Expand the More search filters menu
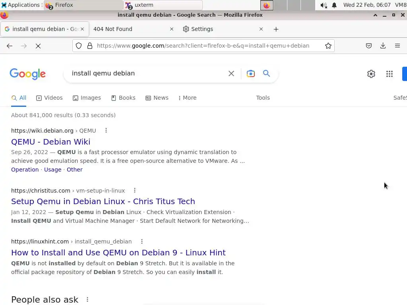407x305 pixels. point(187,98)
